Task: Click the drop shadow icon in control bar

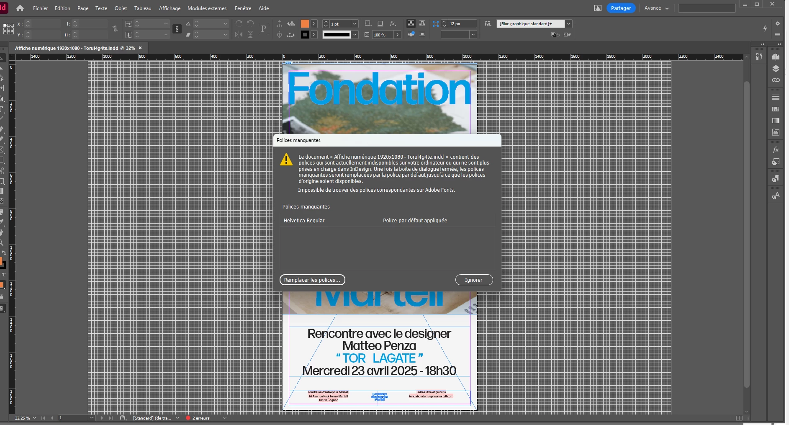Action: (x=380, y=23)
